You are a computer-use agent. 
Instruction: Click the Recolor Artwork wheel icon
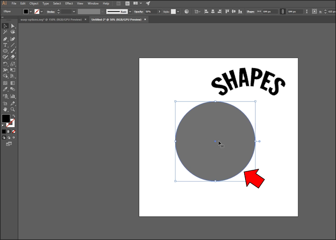tap(186, 11)
